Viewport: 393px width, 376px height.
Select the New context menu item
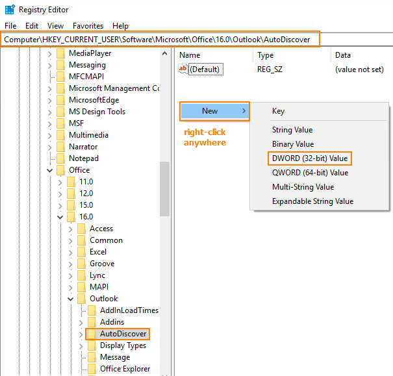[x=215, y=111]
